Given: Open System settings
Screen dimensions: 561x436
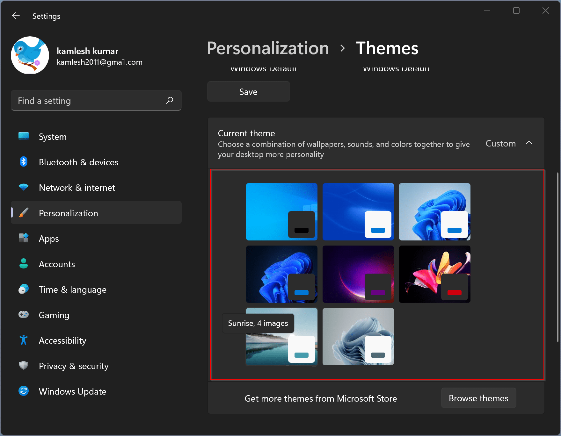Looking at the screenshot, I should pyautogui.click(x=96, y=137).
